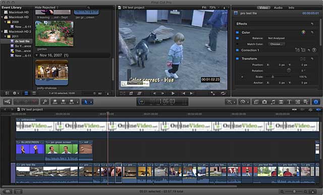The height and width of the screenshot is (195, 323).
Task: Click the viewer crop tool icon
Action: [131, 93]
